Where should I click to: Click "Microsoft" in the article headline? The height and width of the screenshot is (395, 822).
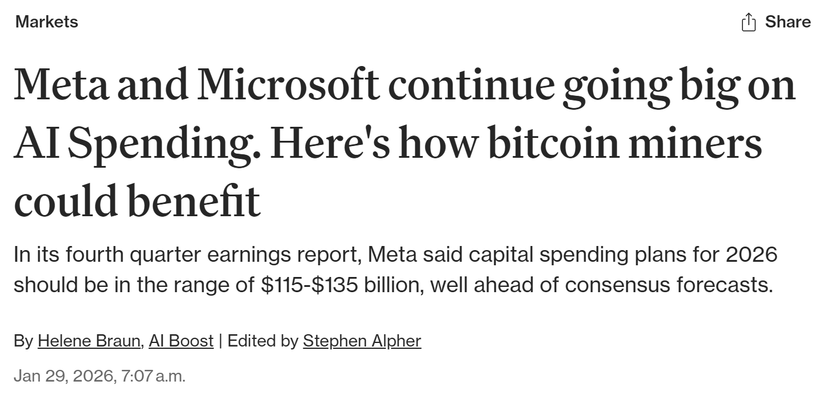pos(288,85)
